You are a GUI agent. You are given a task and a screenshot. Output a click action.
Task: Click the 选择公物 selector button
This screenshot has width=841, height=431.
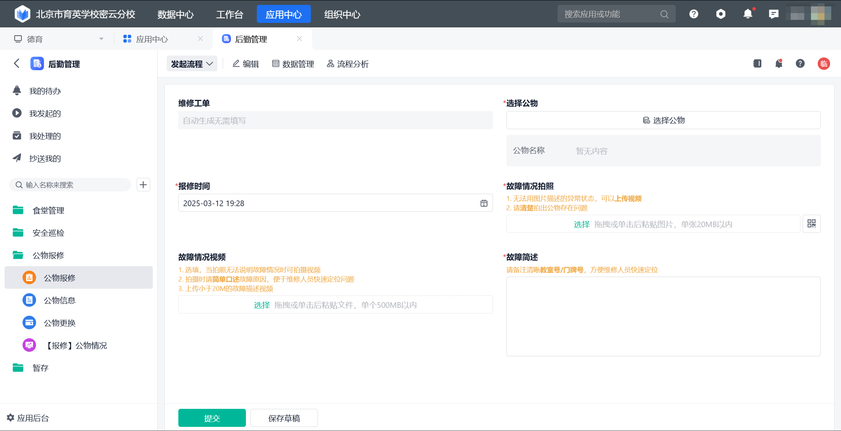pos(663,120)
